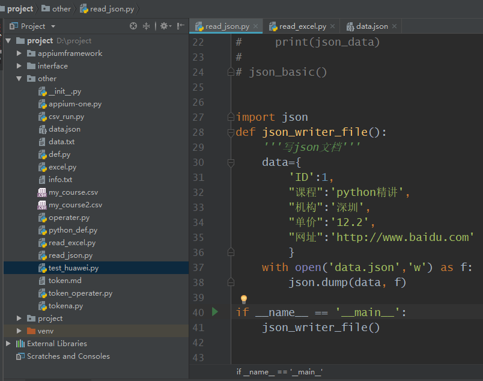Viewport: 483px width, 381px height.
Task: Click the yellow lightbulb intention icon
Action: pyautogui.click(x=244, y=299)
